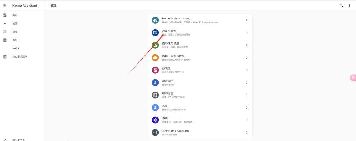
Task: Open the 系统 settings title
Action: (x=165, y=118)
